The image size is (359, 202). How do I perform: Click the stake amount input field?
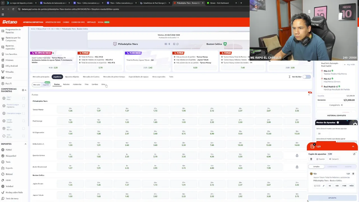[x=319, y=186]
